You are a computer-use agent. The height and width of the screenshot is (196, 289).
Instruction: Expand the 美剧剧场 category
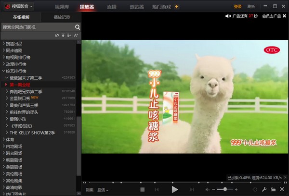pyautogui.click(x=4, y=167)
